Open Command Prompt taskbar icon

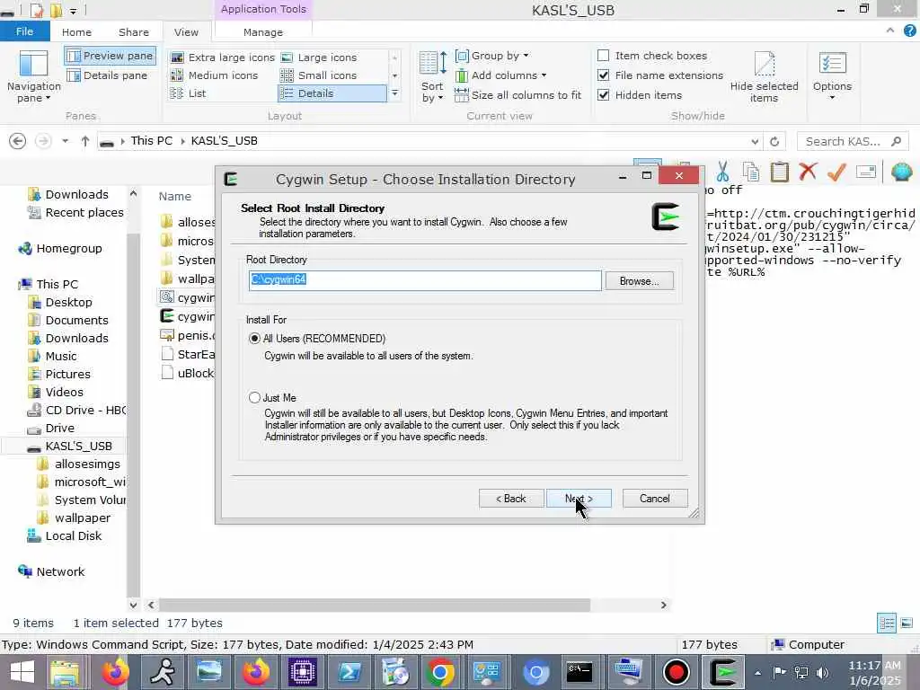pos(579,672)
